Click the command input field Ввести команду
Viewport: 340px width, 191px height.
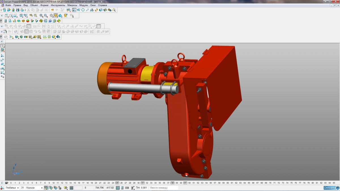tap(164, 188)
